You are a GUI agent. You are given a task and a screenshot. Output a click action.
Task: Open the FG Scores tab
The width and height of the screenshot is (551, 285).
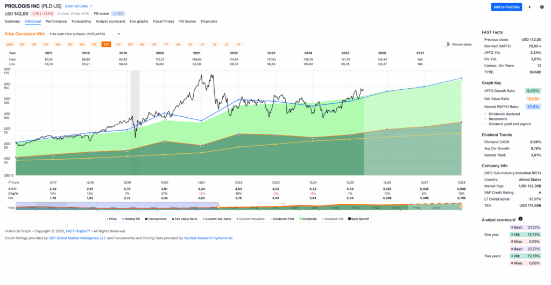tap(188, 22)
